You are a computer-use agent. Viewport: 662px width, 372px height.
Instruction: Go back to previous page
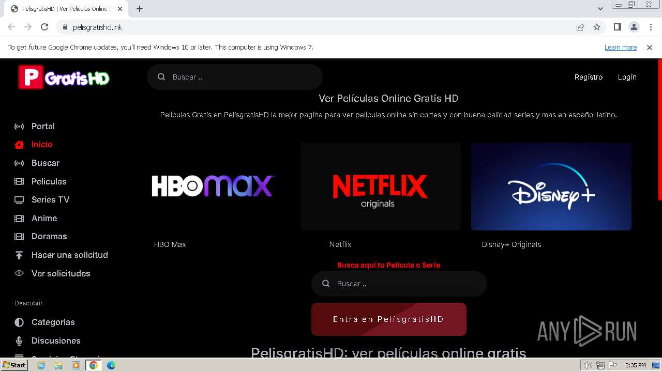pyautogui.click(x=11, y=27)
